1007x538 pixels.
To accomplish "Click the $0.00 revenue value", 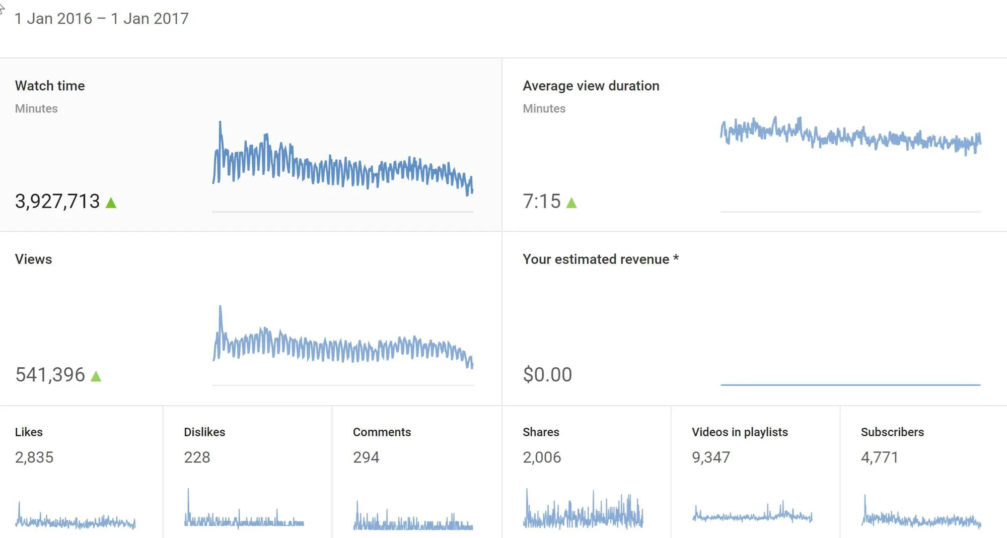I will pyautogui.click(x=547, y=375).
